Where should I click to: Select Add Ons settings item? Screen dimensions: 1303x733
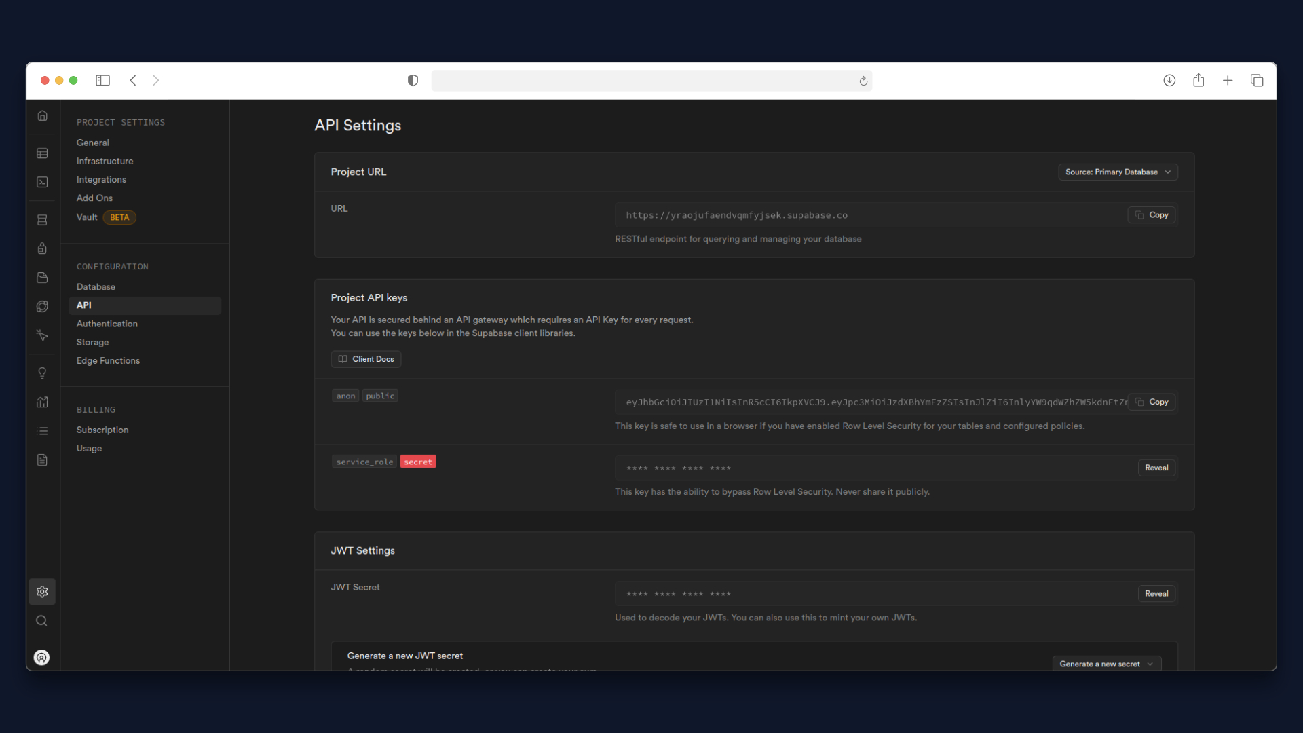coord(94,198)
